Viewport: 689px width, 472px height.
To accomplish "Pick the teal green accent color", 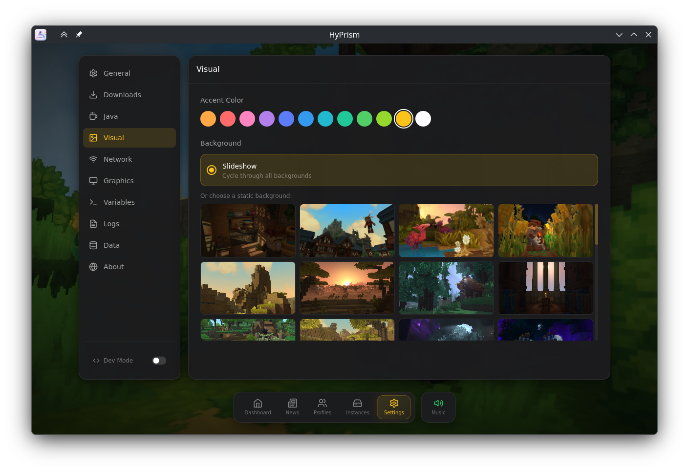I will pos(345,119).
